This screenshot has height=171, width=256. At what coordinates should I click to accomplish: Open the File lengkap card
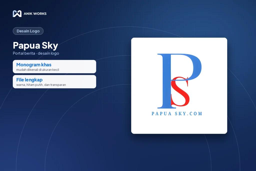coord(54,82)
